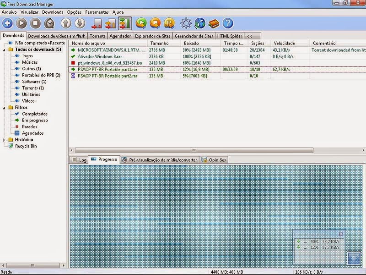Viewport: 366px width, 275px height.
Task: Open the Ajuda menu
Action: [x=118, y=12]
